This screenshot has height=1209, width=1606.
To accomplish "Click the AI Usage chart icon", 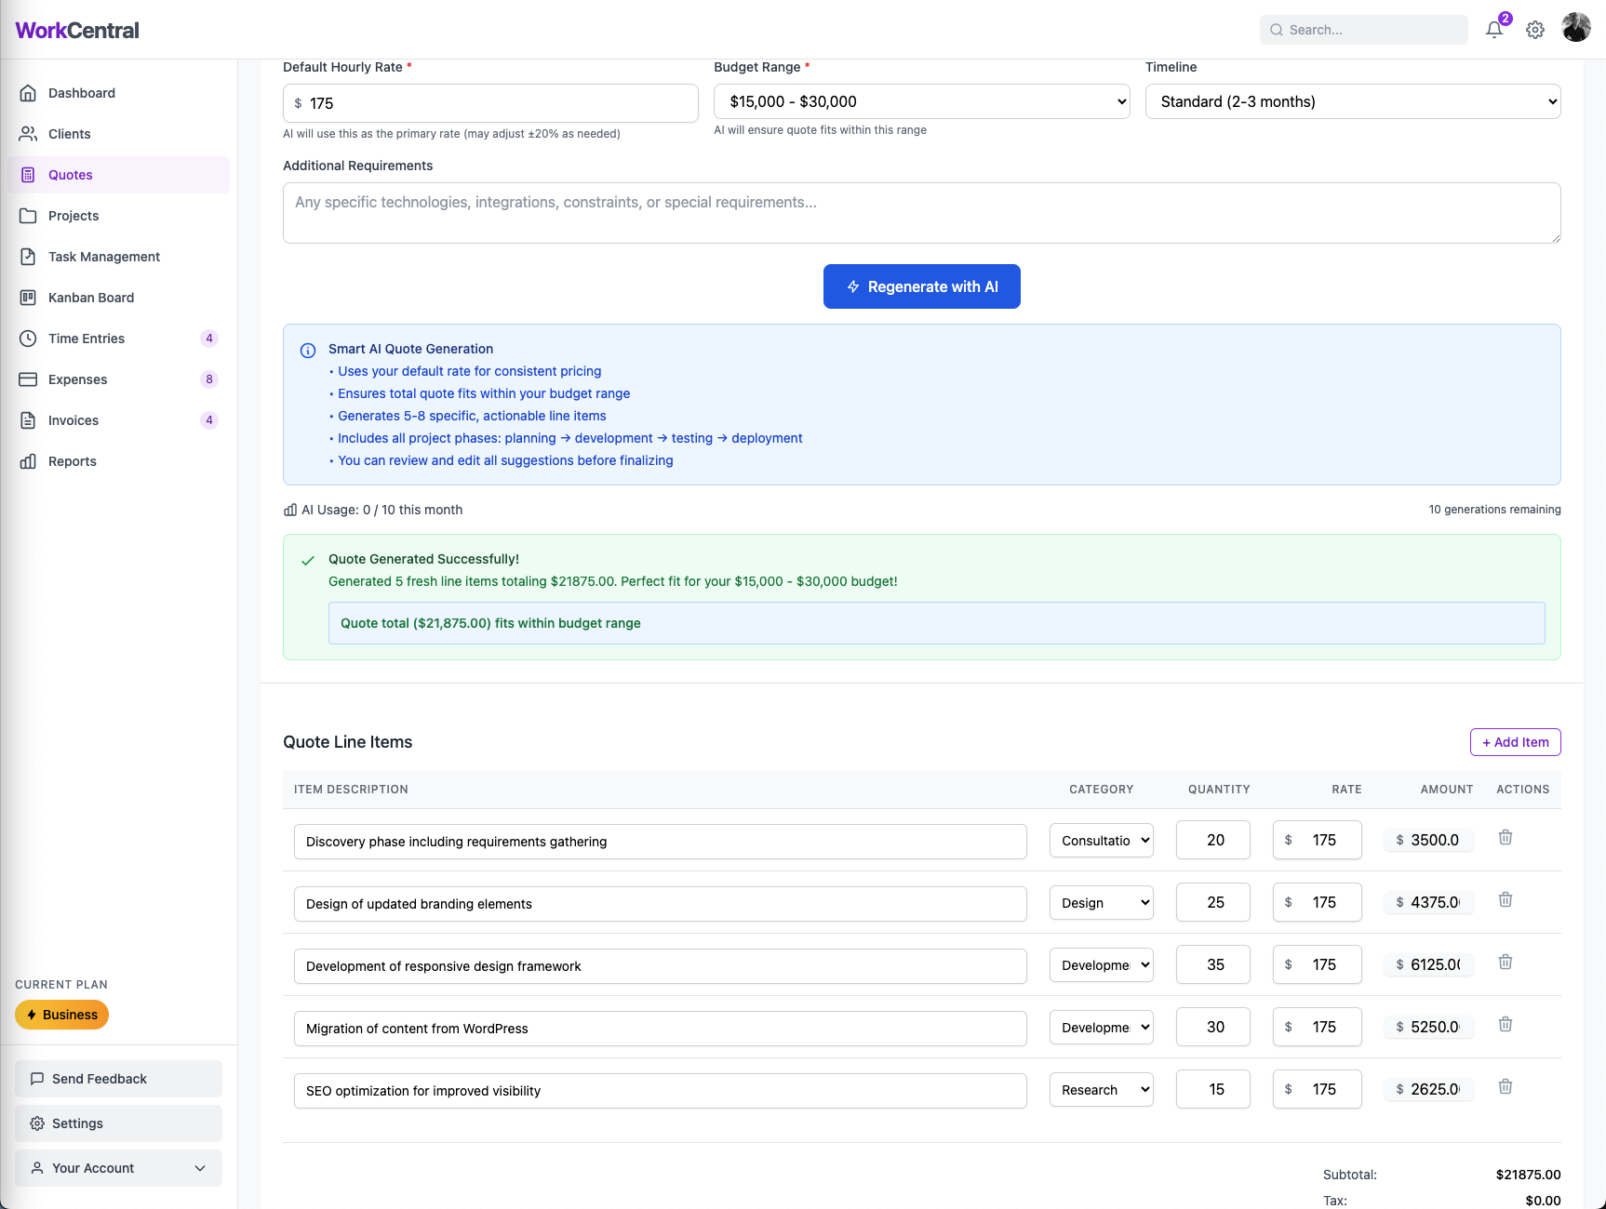I will tap(290, 510).
